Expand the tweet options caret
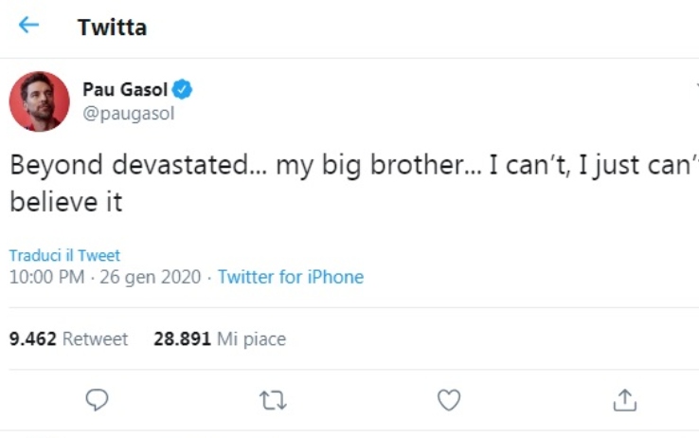This screenshot has height=438, width=699. tap(695, 88)
